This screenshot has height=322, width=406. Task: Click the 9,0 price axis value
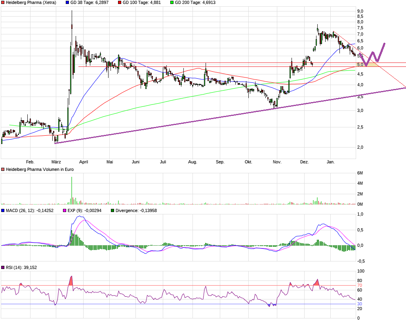pos(360,11)
